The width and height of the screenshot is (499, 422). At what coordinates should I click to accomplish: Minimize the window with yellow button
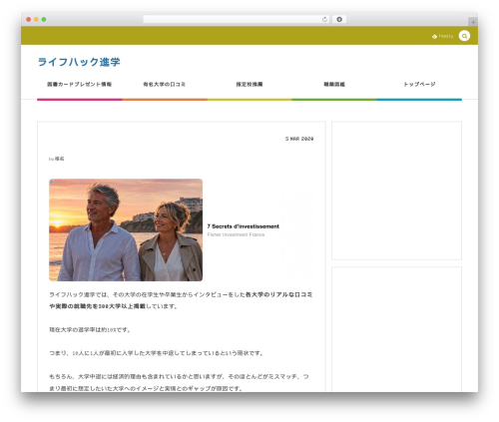coord(36,19)
